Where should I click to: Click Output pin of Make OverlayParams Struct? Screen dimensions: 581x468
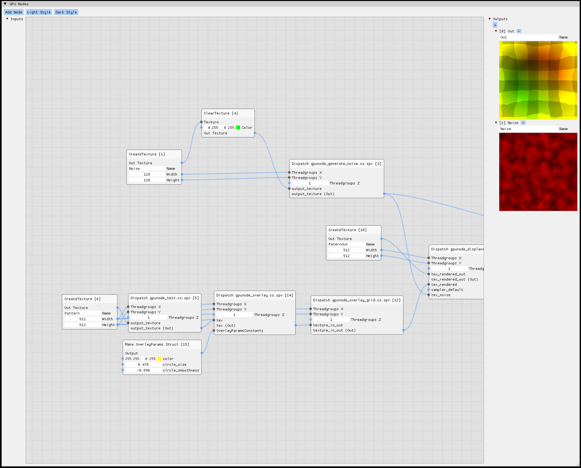pos(202,353)
